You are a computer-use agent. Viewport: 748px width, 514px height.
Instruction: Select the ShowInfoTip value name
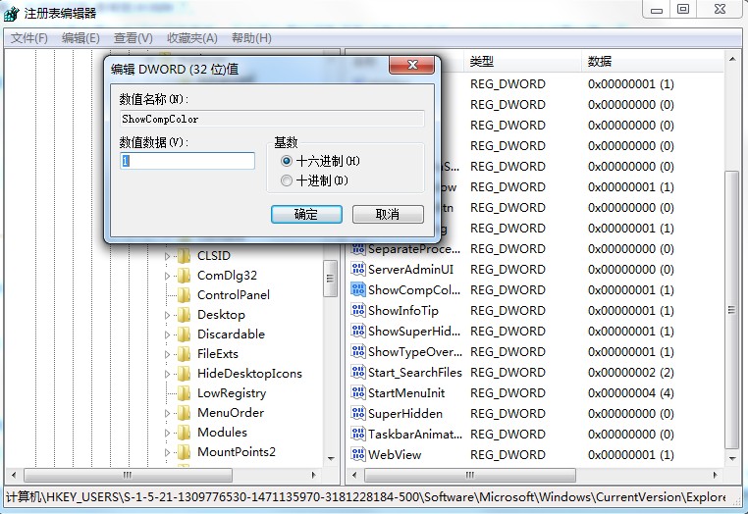click(x=403, y=311)
